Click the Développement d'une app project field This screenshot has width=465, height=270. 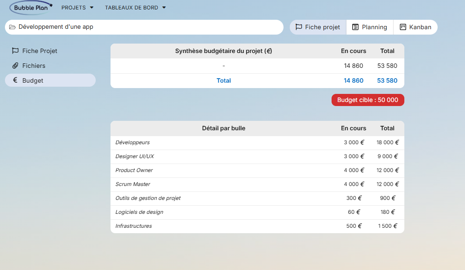click(x=144, y=27)
